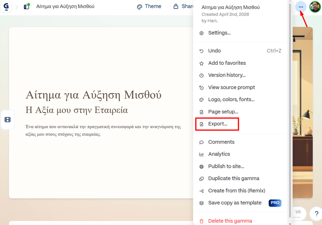
Task: Click the subtitle 'Η Αξία μου στην Εταιρεία'
Action: click(x=77, y=110)
